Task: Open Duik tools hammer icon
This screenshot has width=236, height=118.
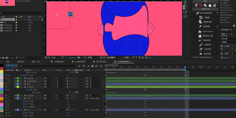Action: (x=214, y=5)
